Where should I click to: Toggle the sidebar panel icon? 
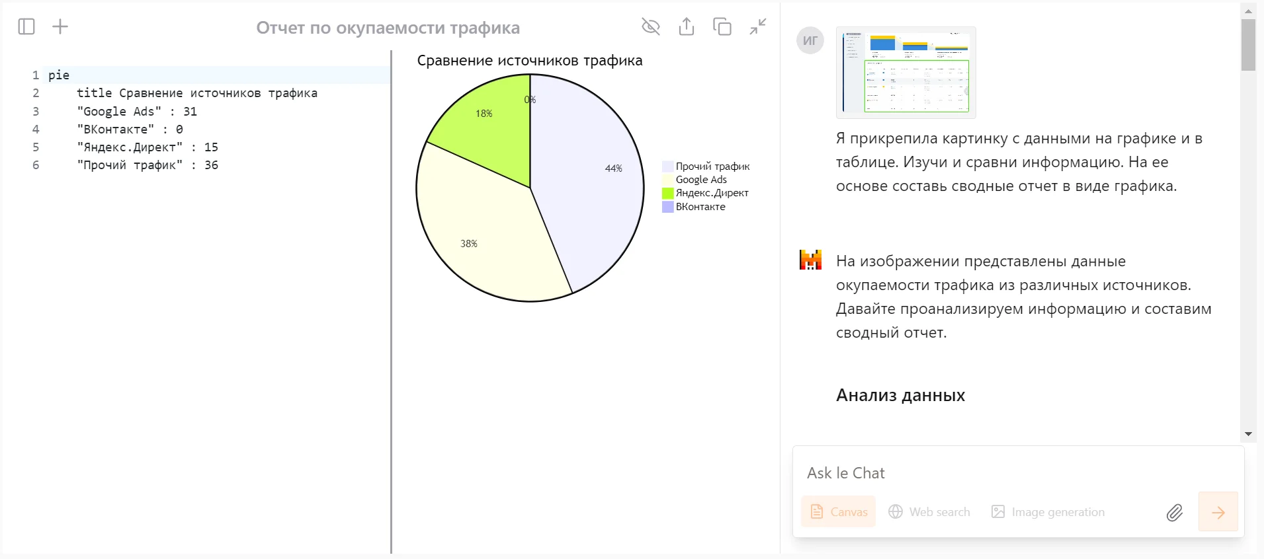pyautogui.click(x=26, y=26)
